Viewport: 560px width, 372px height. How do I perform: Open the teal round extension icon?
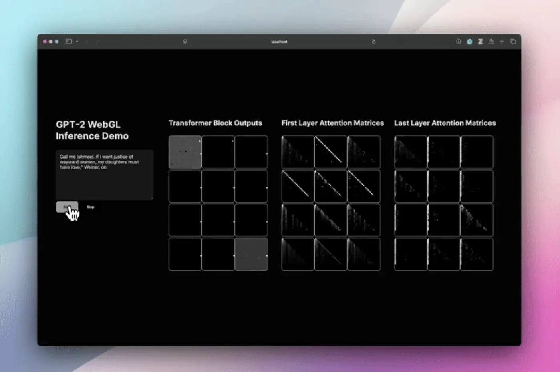[469, 41]
